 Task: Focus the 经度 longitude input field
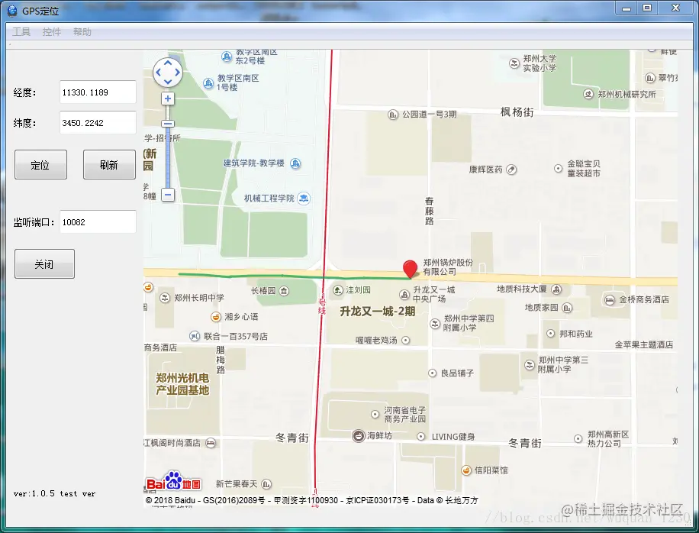[x=98, y=92]
